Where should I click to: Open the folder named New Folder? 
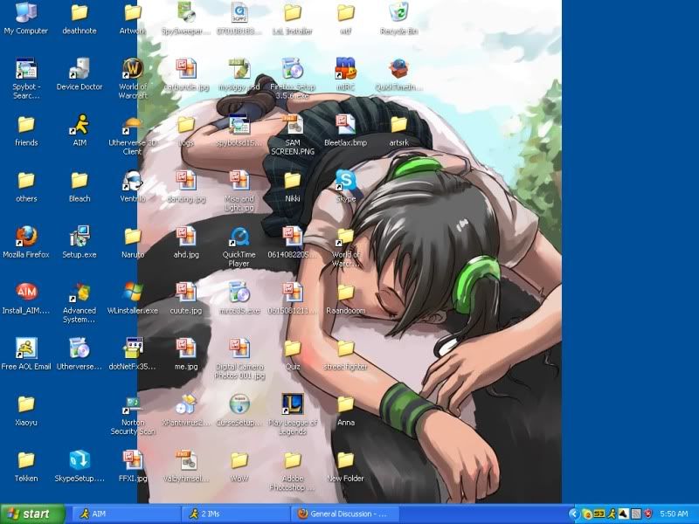(x=345, y=465)
